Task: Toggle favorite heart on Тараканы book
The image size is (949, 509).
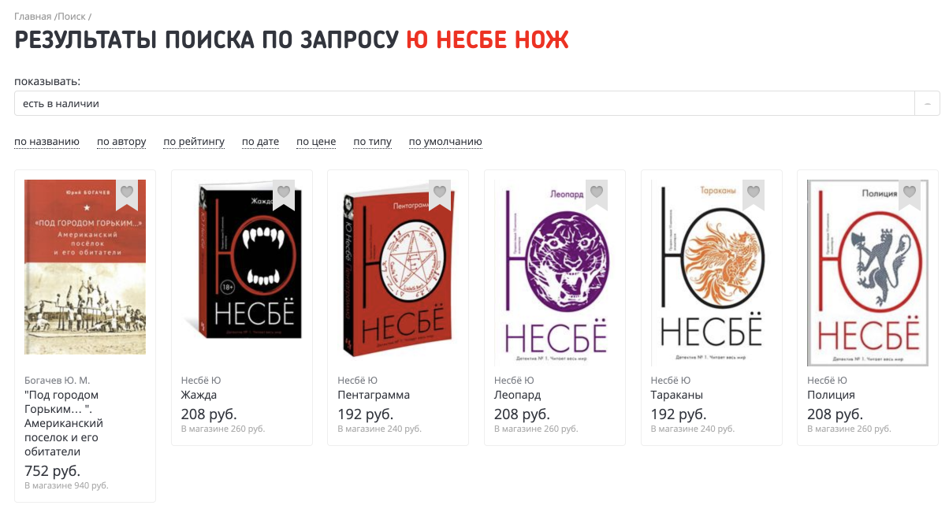Action: click(754, 194)
